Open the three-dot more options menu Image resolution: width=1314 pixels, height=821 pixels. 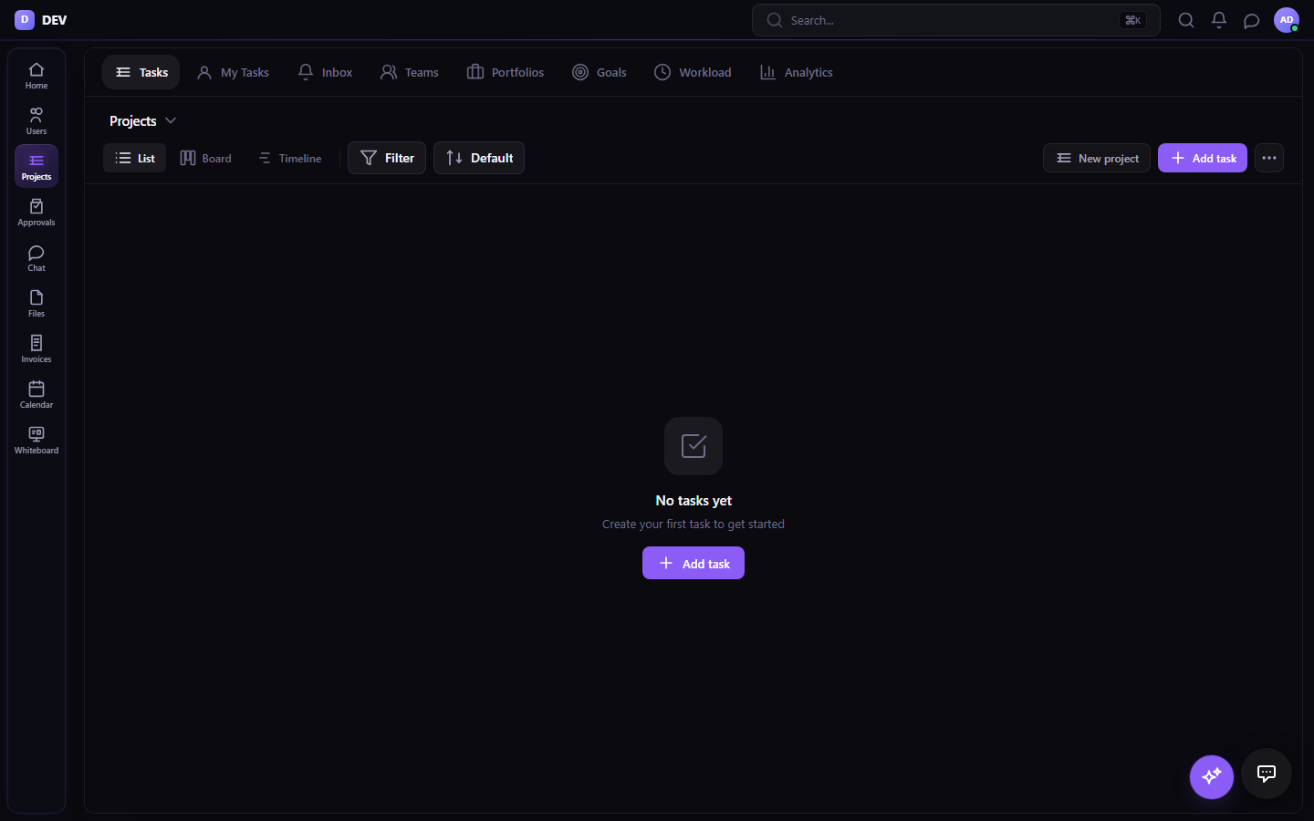tap(1269, 158)
